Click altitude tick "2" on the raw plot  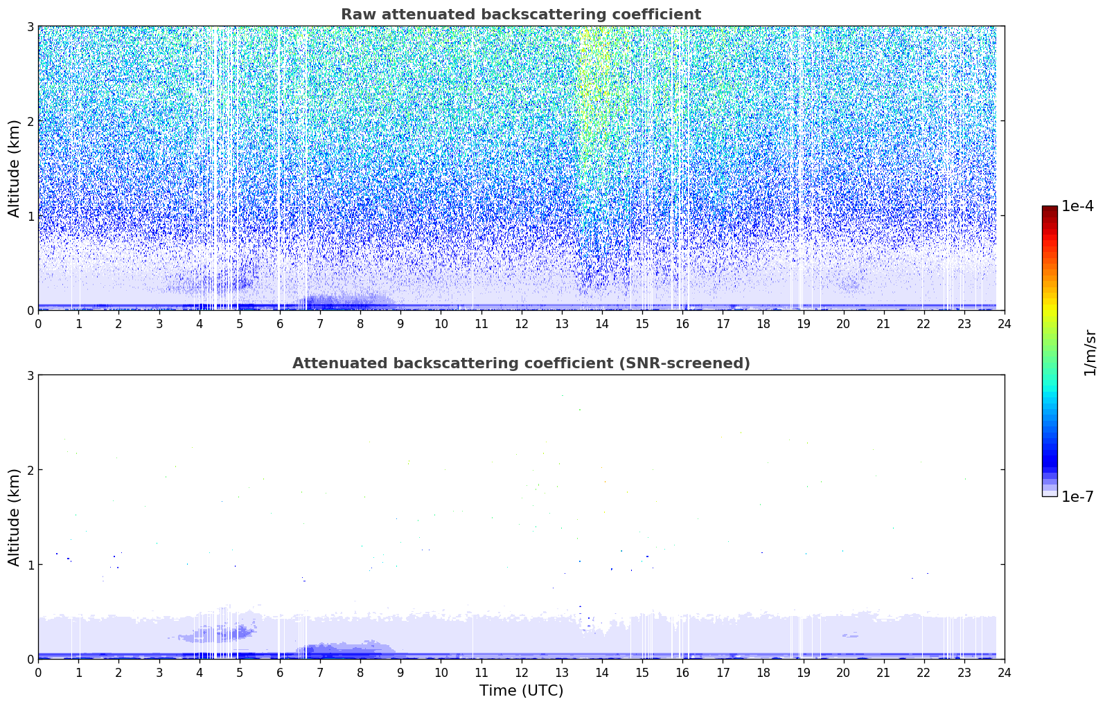30,121
